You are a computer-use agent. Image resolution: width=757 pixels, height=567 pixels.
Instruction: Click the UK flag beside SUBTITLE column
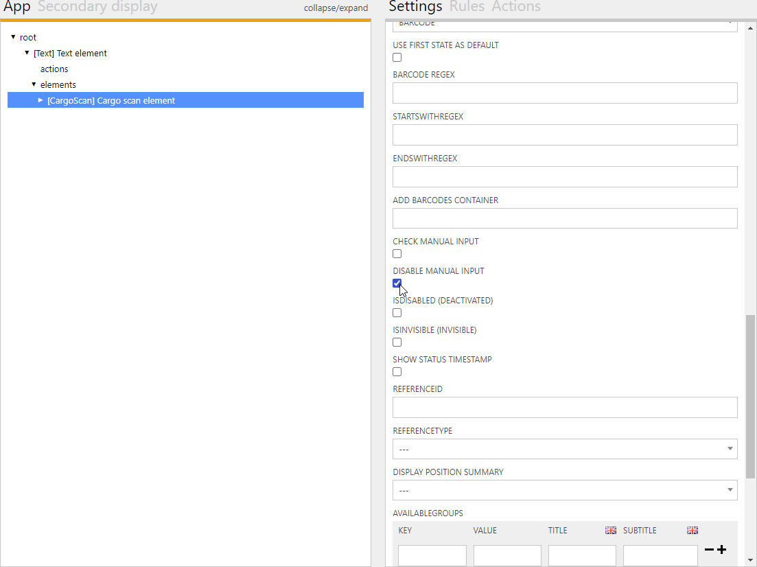692,531
